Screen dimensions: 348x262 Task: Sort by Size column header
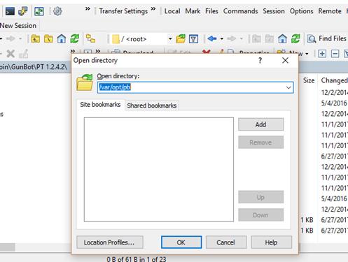309,80
